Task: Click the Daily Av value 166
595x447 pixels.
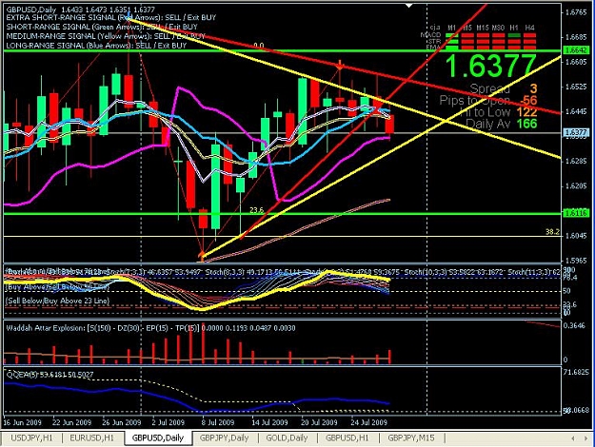Action: pos(526,124)
